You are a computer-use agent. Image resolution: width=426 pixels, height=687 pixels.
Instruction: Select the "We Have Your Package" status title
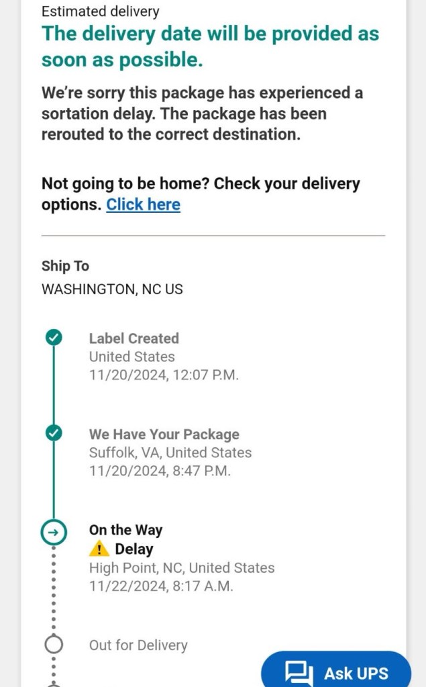pyautogui.click(x=164, y=434)
